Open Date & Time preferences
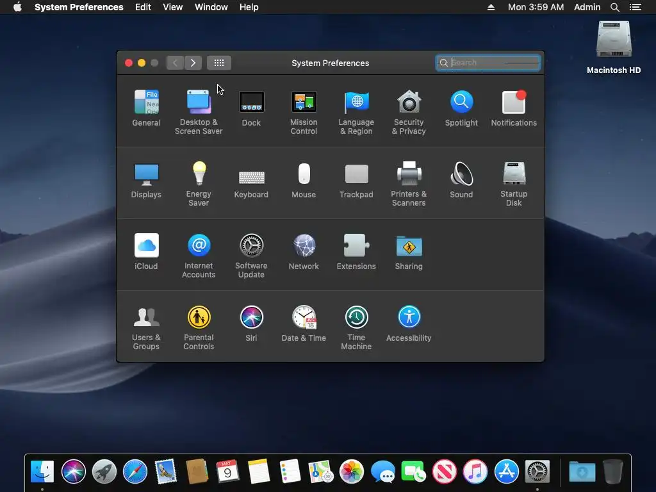The image size is (656, 492). tap(304, 324)
